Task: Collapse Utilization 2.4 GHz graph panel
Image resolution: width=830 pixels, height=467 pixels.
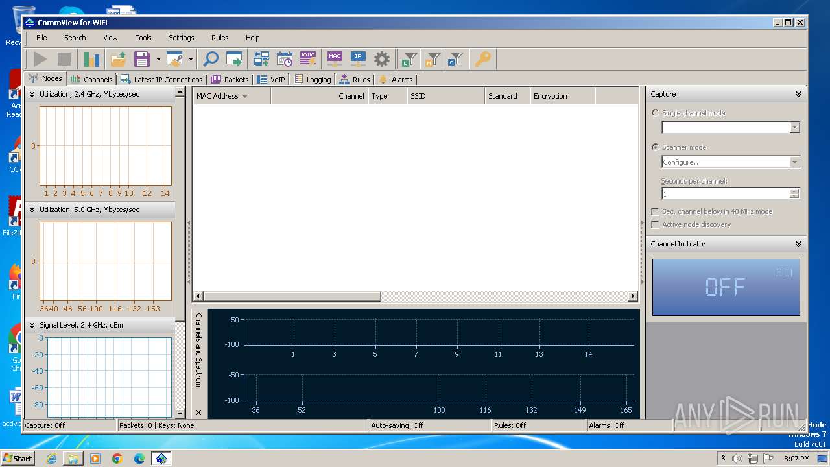Action: (32, 94)
